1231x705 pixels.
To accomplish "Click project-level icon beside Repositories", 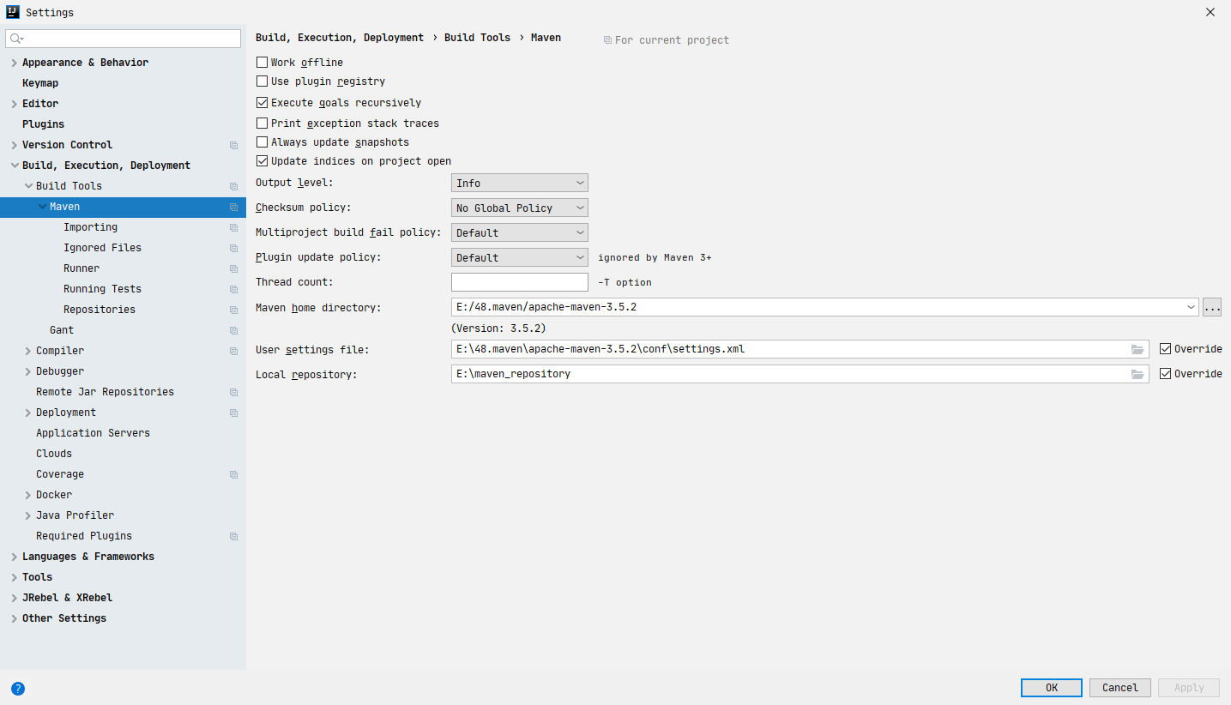I will [233, 310].
